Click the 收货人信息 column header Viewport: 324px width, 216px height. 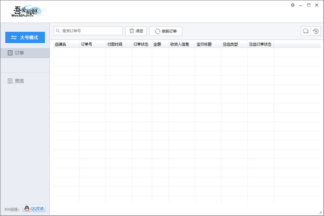179,44
